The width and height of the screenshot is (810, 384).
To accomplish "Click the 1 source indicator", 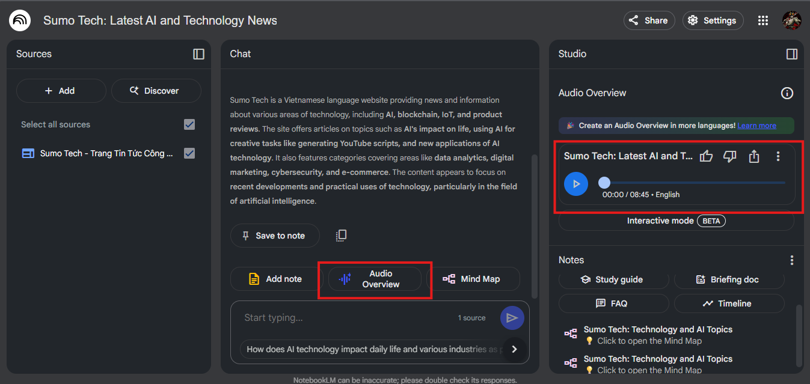I will (x=471, y=318).
